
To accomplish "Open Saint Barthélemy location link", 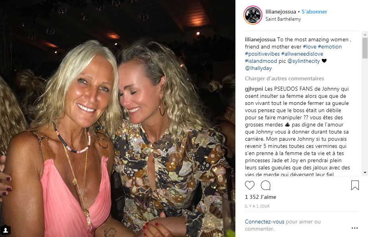I will tap(283, 19).
